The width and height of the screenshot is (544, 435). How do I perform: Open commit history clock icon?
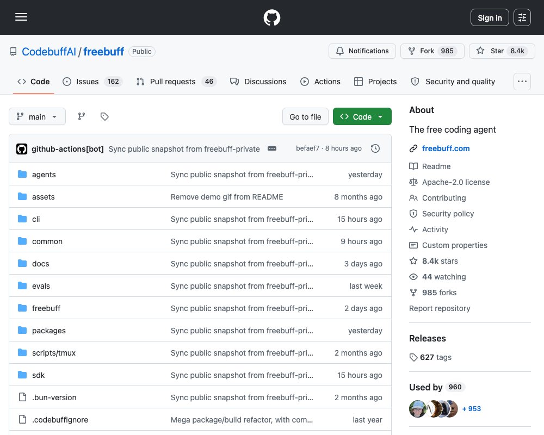tap(375, 148)
